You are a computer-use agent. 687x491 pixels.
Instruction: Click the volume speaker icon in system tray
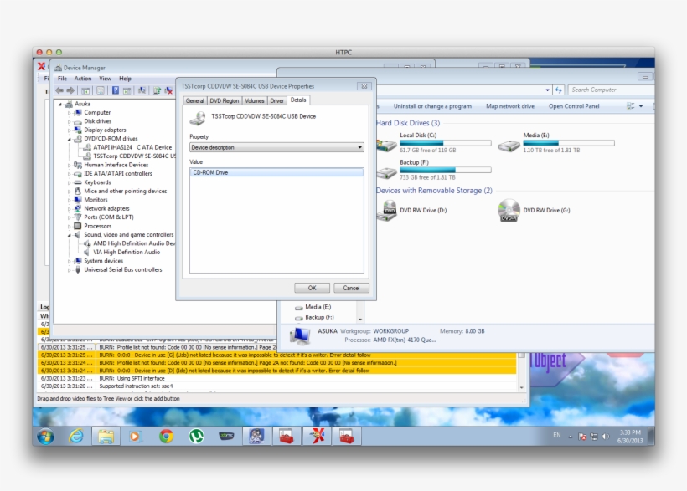(606, 437)
